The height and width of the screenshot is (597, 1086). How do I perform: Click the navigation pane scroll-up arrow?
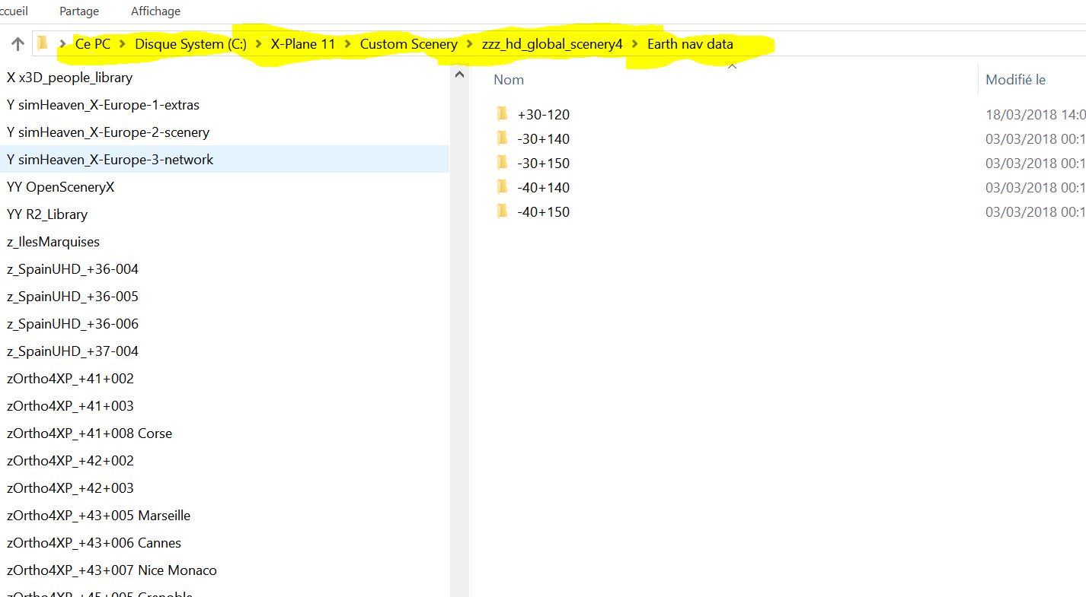point(459,75)
